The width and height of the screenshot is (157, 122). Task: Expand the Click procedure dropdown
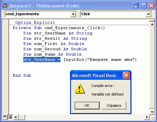pyautogui.click(x=148, y=14)
